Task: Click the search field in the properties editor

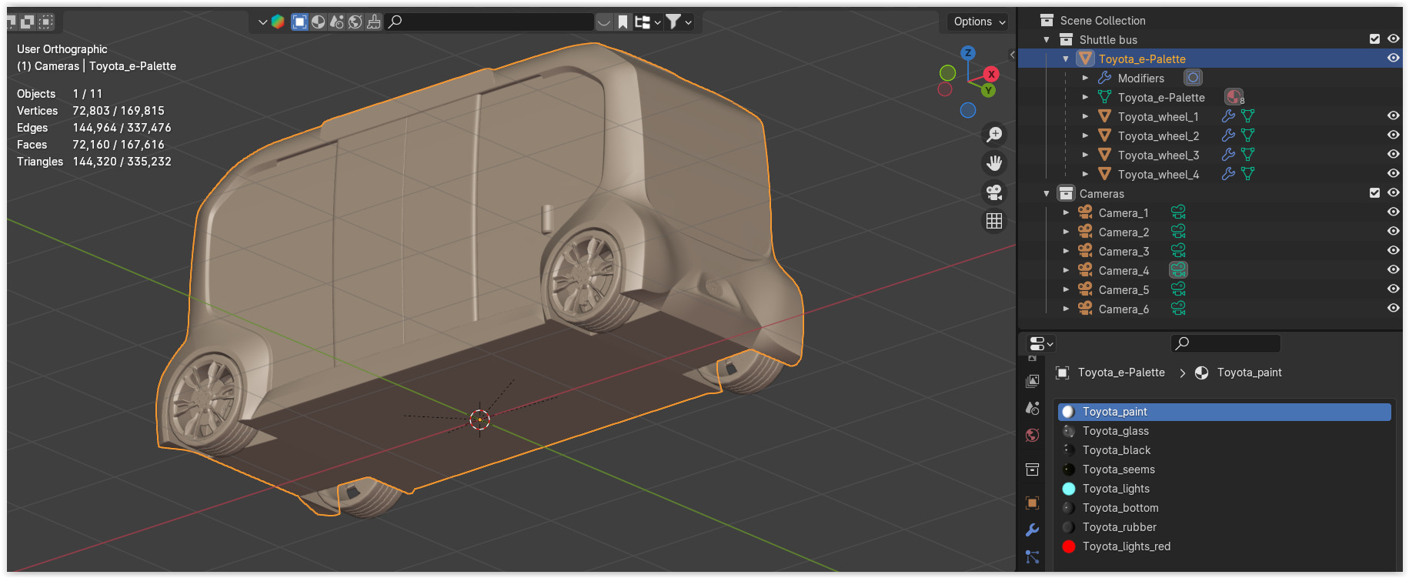Action: point(1226,343)
